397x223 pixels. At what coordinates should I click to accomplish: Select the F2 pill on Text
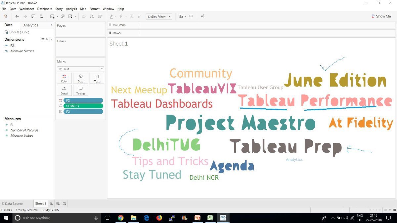click(83, 112)
